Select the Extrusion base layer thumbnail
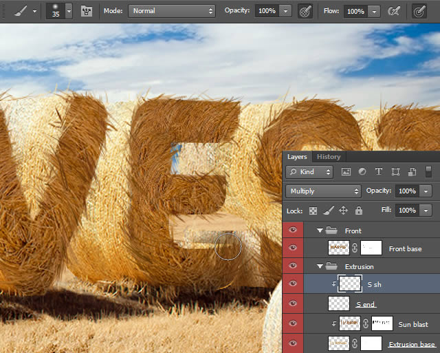 coord(339,343)
